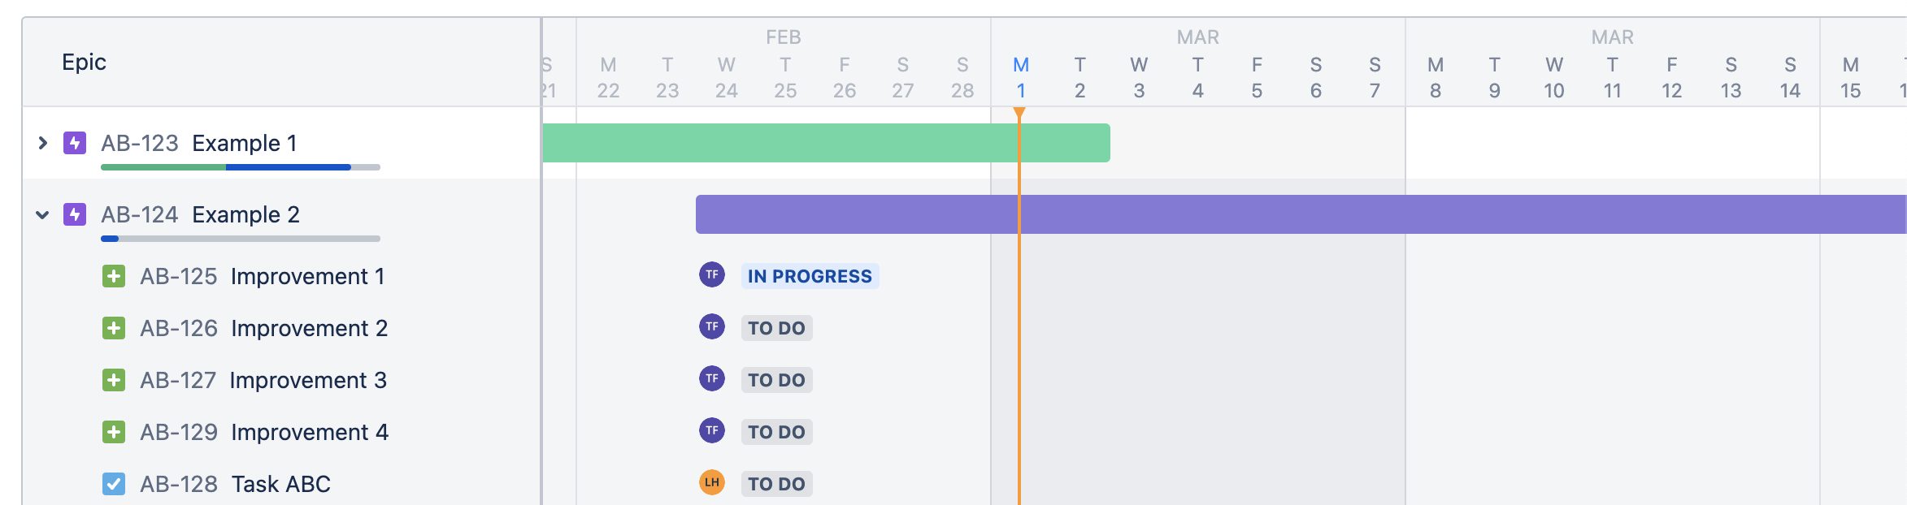This screenshot has height=505, width=1907.
Task: Select the purple Example 2 timeline bar
Action: tap(1301, 214)
